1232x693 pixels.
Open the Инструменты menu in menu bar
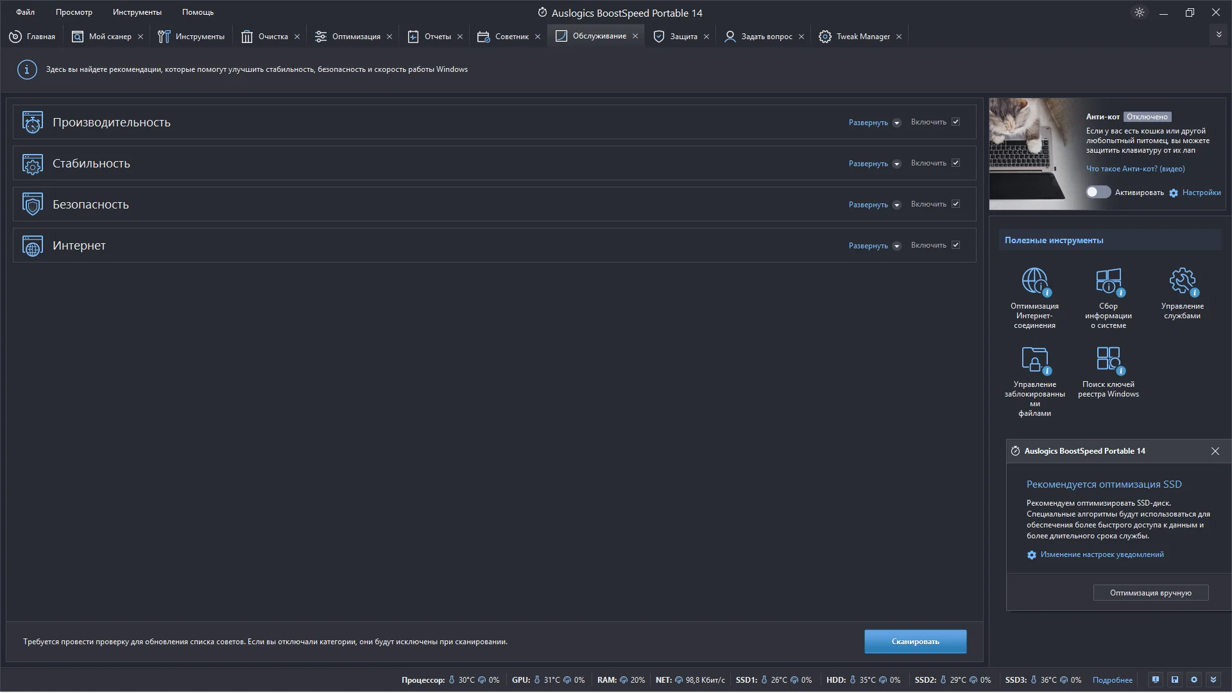(x=137, y=12)
